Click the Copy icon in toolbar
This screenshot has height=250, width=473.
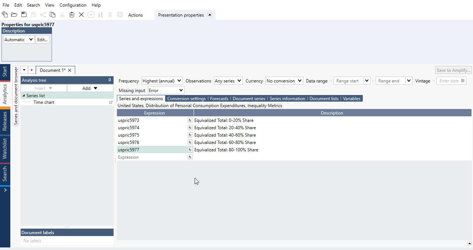(x=53, y=15)
